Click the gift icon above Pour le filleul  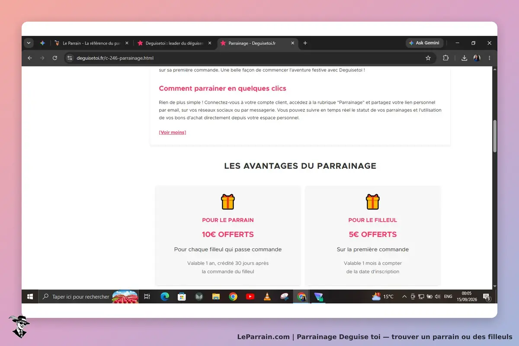click(x=373, y=202)
